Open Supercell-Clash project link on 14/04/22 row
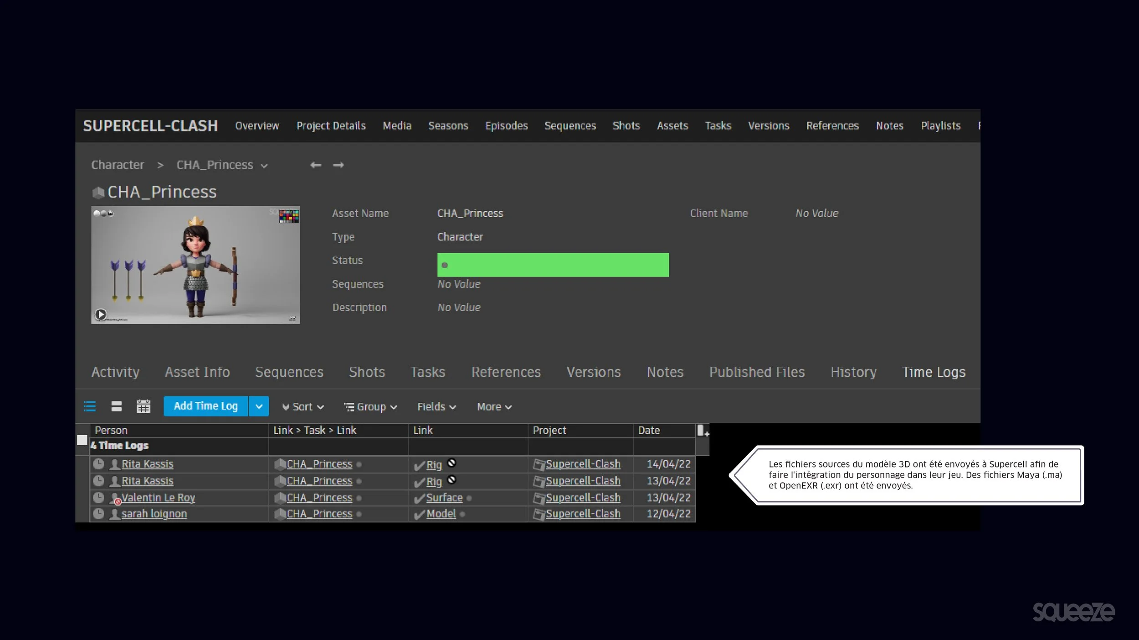The height and width of the screenshot is (640, 1139). 583,464
